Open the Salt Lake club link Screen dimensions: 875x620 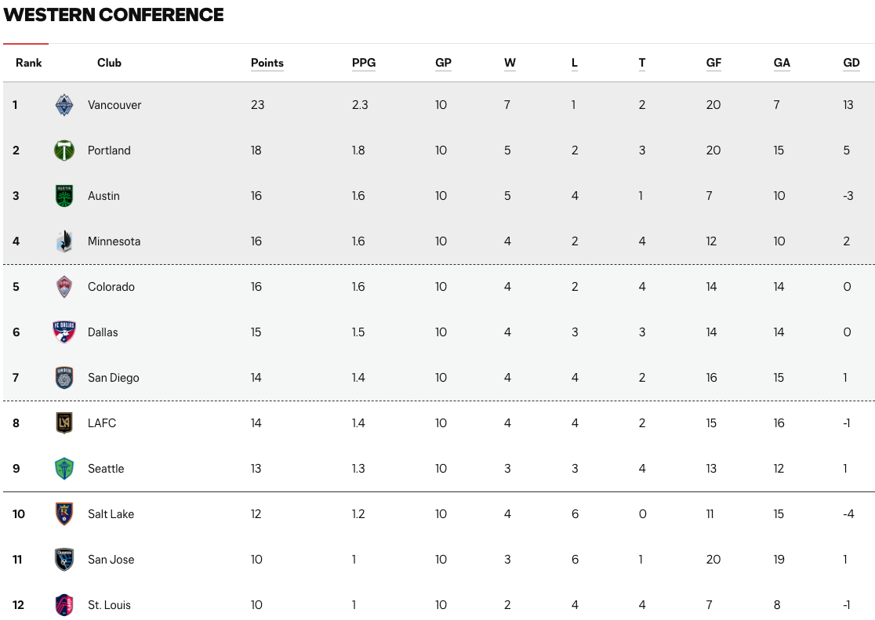coord(111,514)
